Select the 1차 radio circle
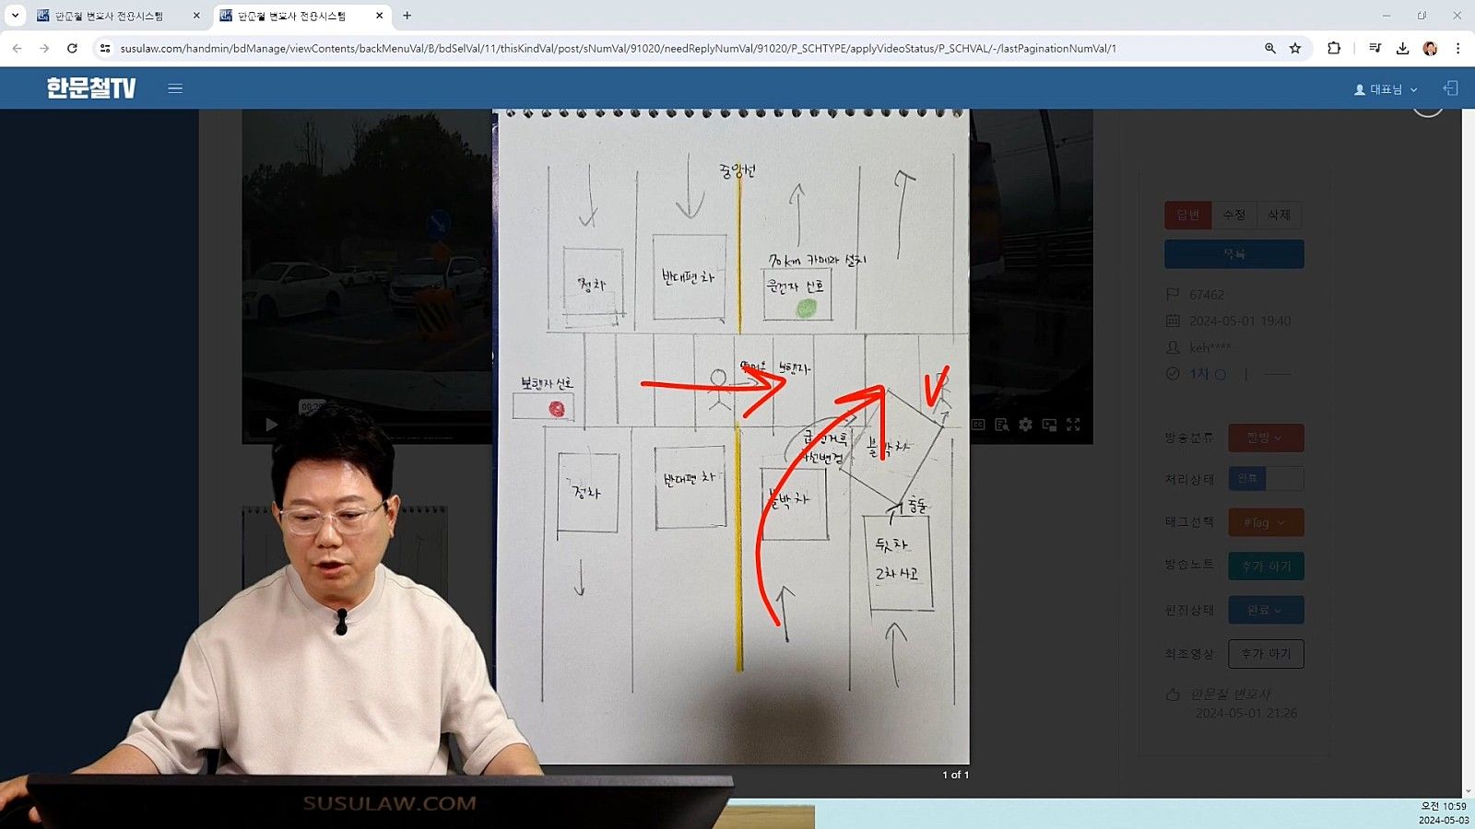1475x829 pixels. 1220,375
